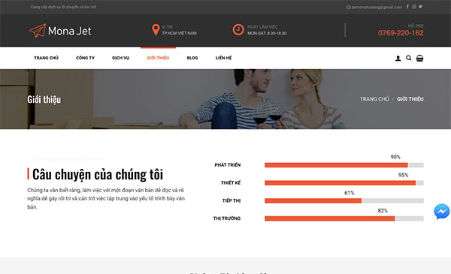Click the 95% value label
The height and width of the screenshot is (274, 451).
click(403, 175)
